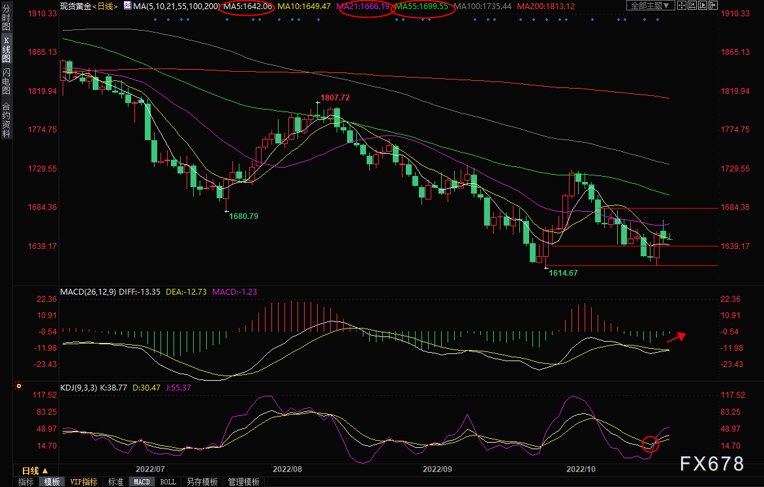Click the KDJ(9,3,3) indicator label

click(x=78, y=388)
